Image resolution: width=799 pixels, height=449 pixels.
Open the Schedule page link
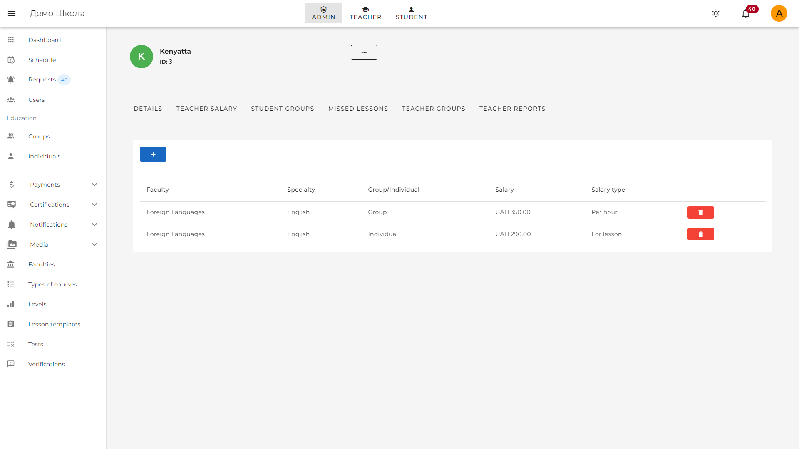click(x=42, y=60)
